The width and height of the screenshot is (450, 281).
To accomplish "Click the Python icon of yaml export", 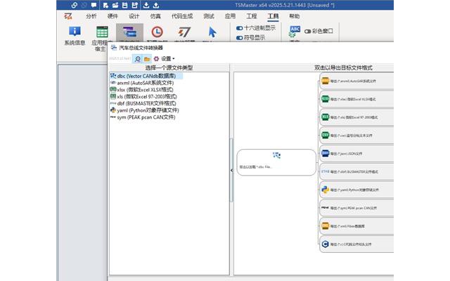I will click(325, 190).
